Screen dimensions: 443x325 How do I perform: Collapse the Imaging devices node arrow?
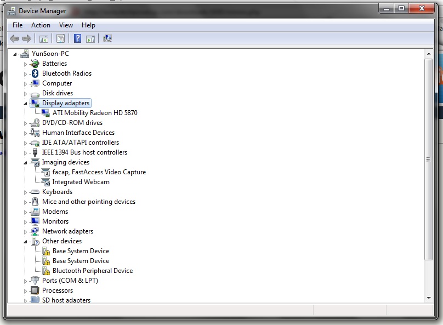pos(25,163)
